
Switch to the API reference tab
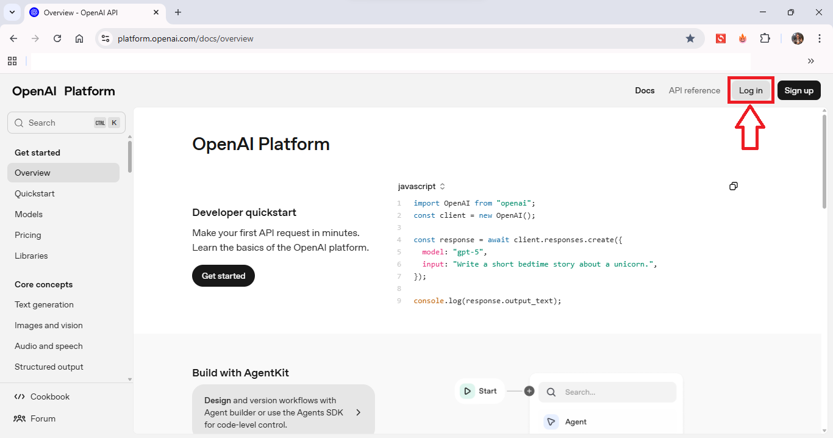coord(694,90)
